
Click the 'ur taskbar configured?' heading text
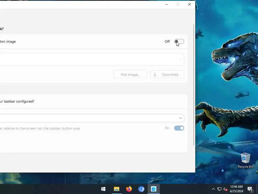pos(17,102)
